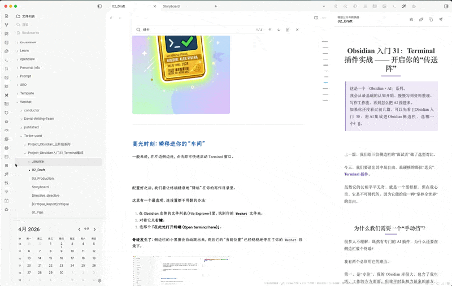Click inside the search field containing 绿卡

pyautogui.click(x=192, y=30)
